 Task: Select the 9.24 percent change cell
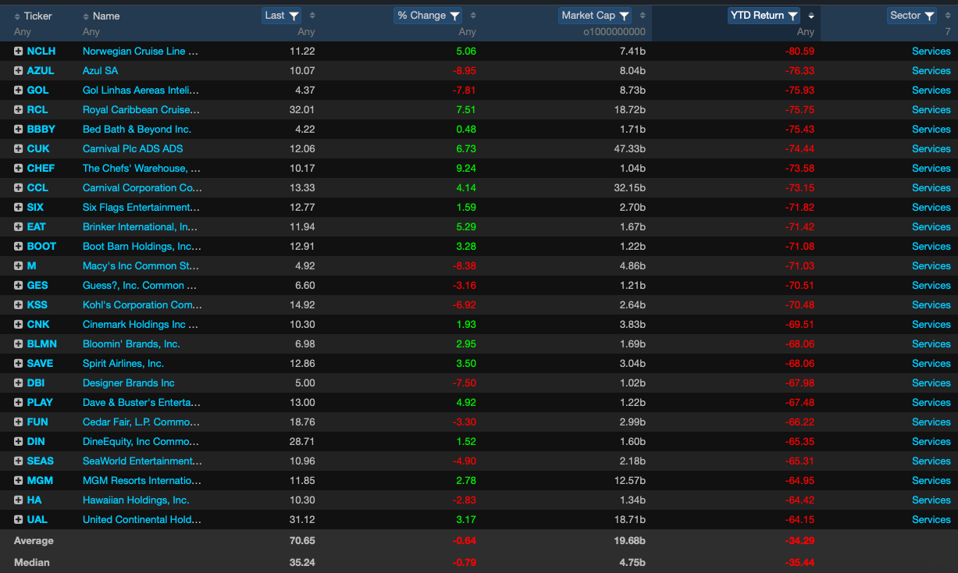pos(466,168)
